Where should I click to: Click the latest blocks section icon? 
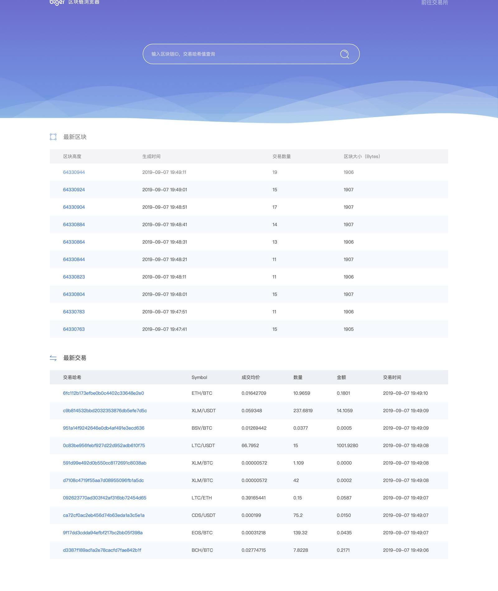tap(53, 137)
